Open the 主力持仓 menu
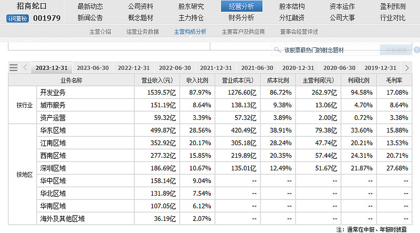 click(191, 18)
